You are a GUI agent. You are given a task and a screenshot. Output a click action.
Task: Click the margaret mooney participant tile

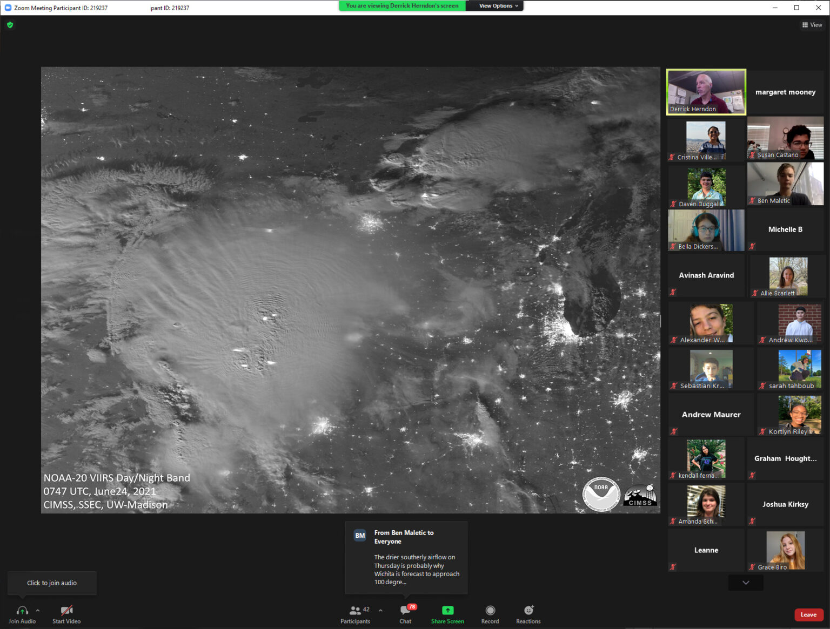785,92
